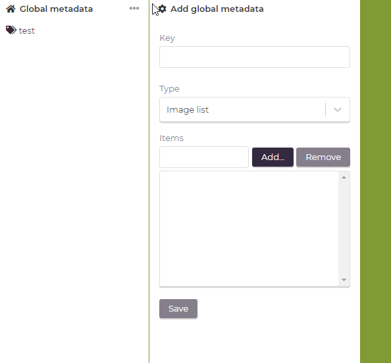Open the Type dropdown showing Image list

point(255,109)
